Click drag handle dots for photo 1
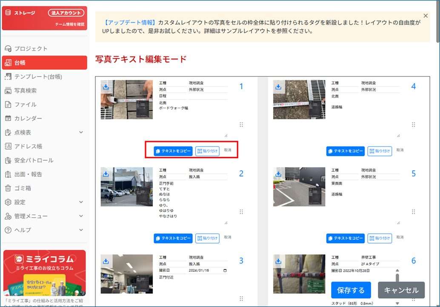 coord(241,125)
